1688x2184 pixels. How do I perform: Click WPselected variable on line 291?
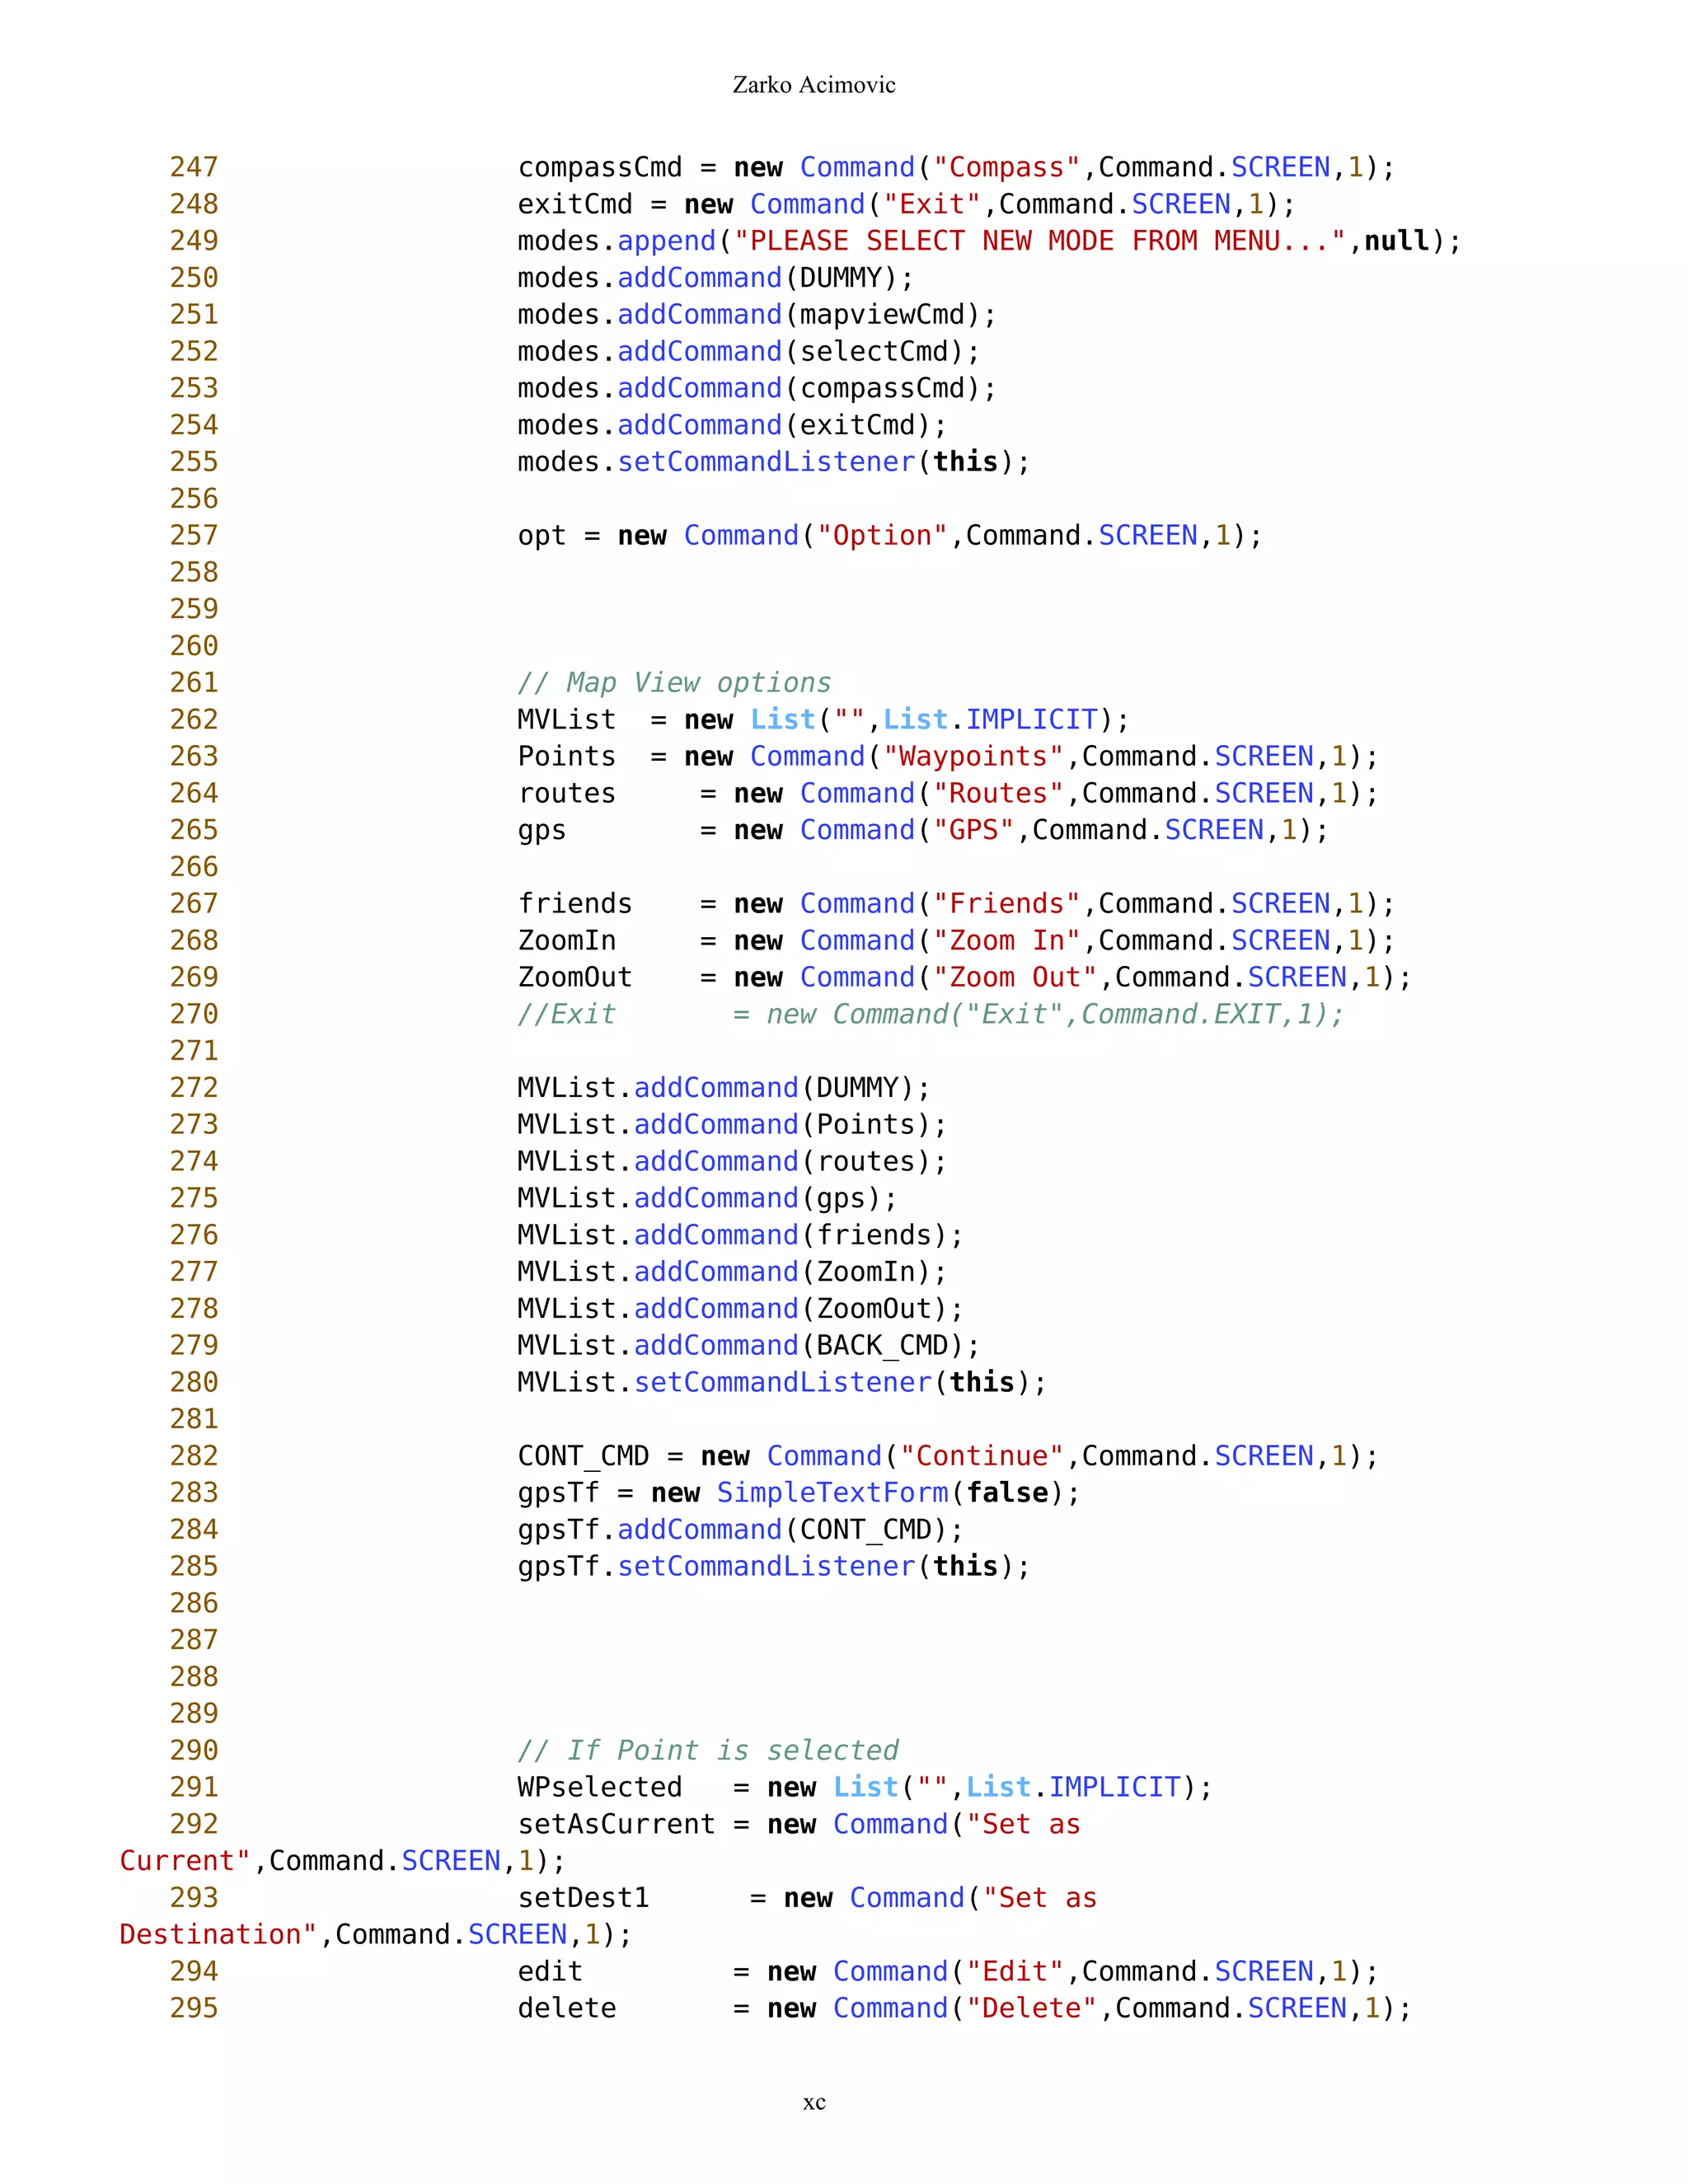(599, 1787)
